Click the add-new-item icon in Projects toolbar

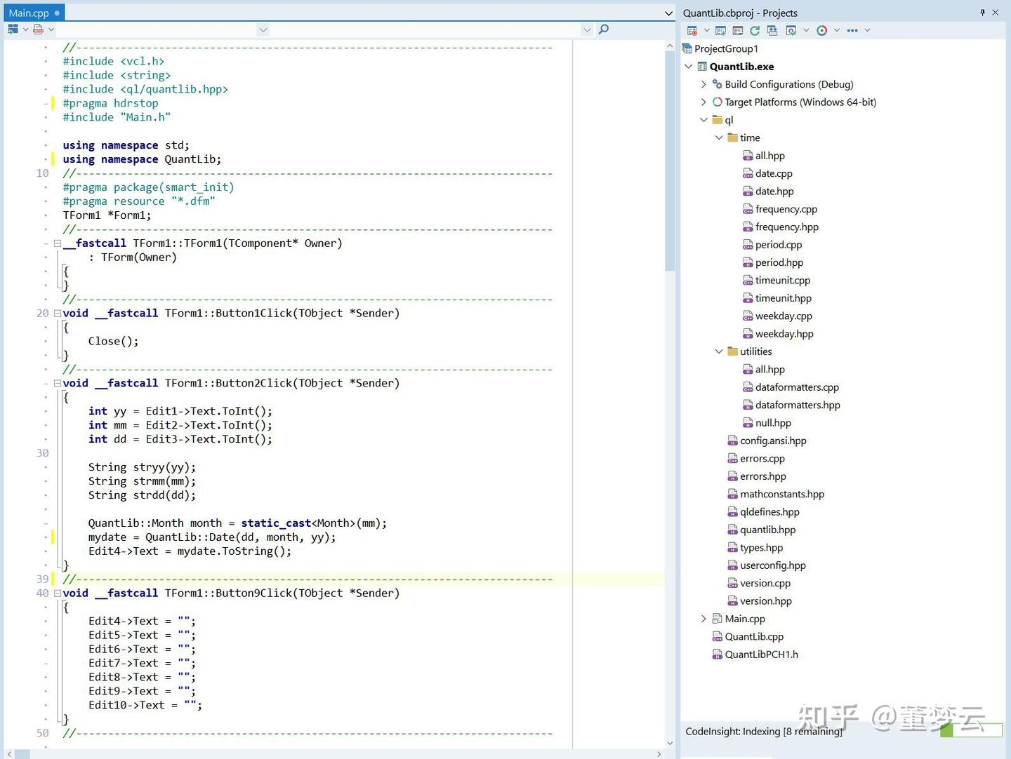pos(720,30)
